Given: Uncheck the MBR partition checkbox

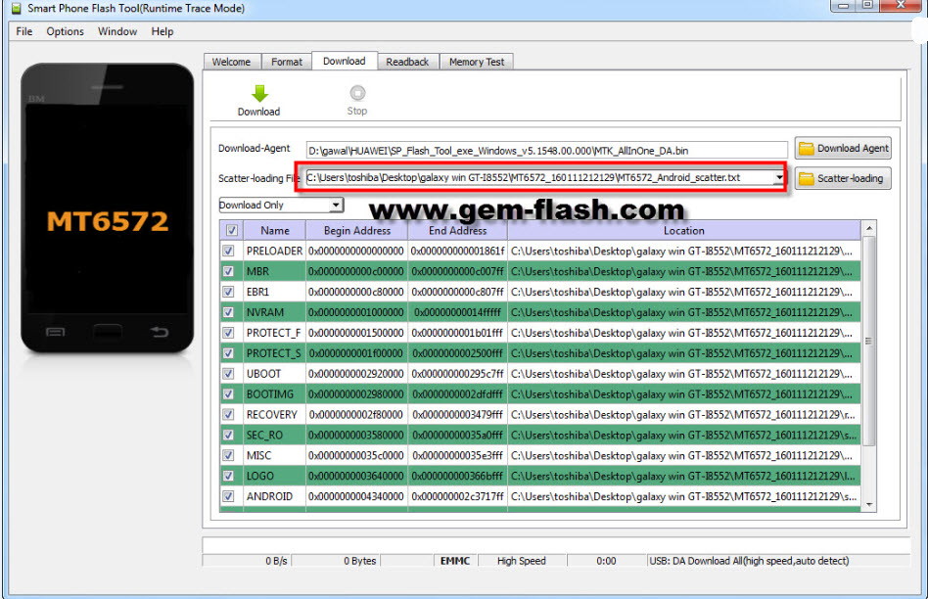Looking at the screenshot, I should tap(228, 272).
